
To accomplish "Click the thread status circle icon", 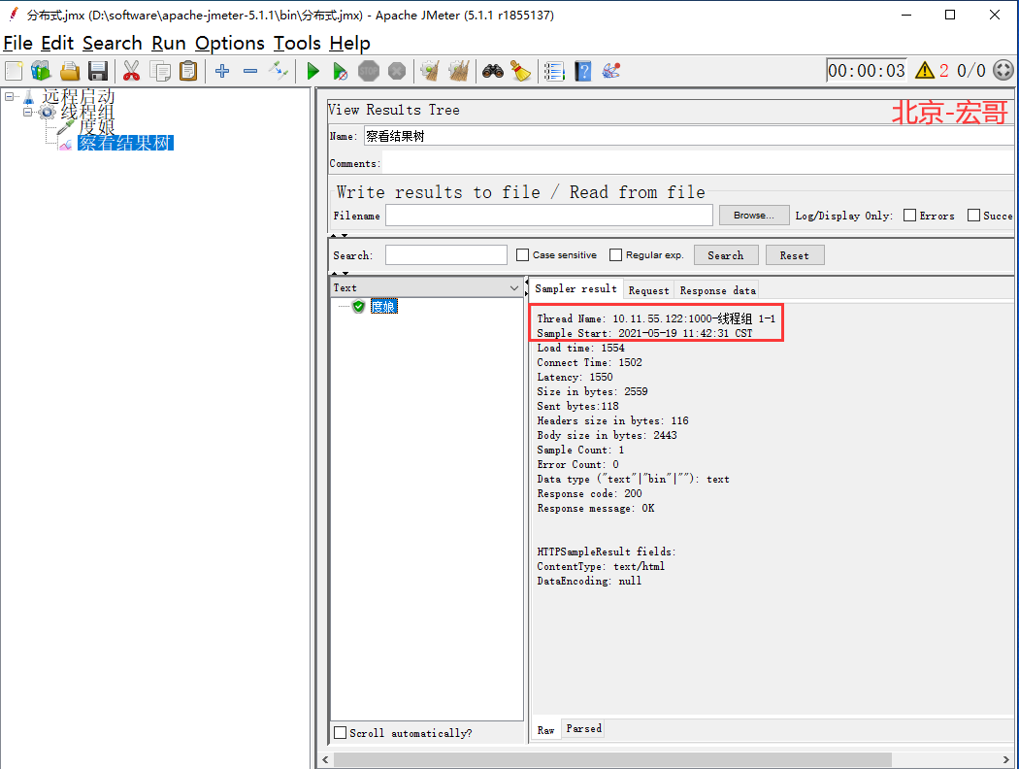I will pyautogui.click(x=1003, y=70).
